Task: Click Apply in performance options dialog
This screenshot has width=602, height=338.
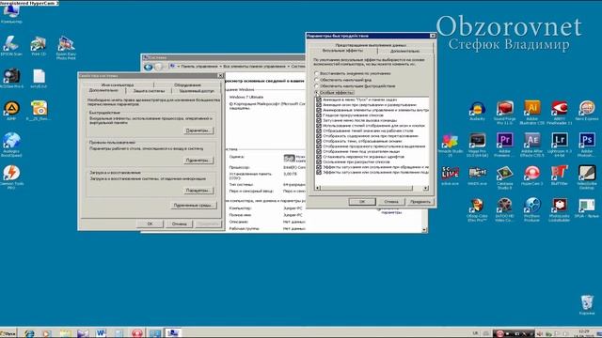Action: pos(420,202)
